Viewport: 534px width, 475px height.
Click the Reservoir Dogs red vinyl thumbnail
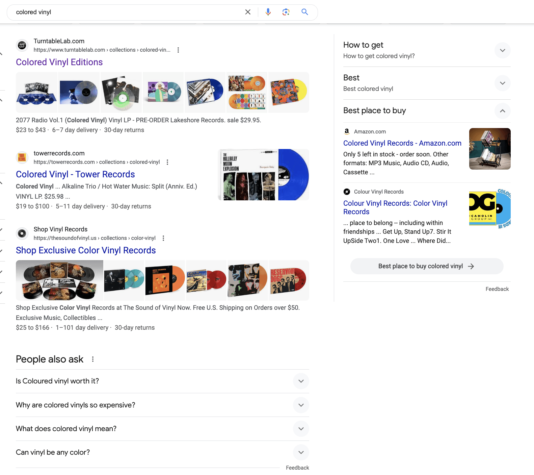[x=289, y=280]
